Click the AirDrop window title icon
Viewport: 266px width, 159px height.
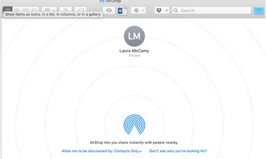(x=102, y=1)
